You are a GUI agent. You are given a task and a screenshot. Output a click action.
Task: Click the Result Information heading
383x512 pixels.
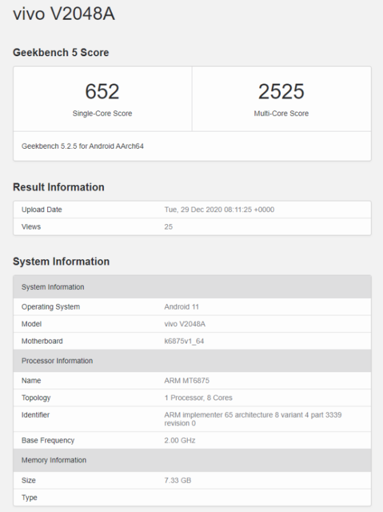tap(59, 187)
